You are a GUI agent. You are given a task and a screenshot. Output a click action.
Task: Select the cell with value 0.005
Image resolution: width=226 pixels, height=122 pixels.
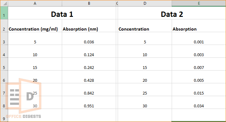[x=199, y=77]
